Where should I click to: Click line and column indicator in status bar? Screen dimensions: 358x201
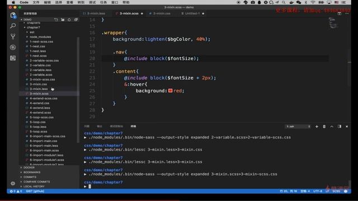[289, 191]
